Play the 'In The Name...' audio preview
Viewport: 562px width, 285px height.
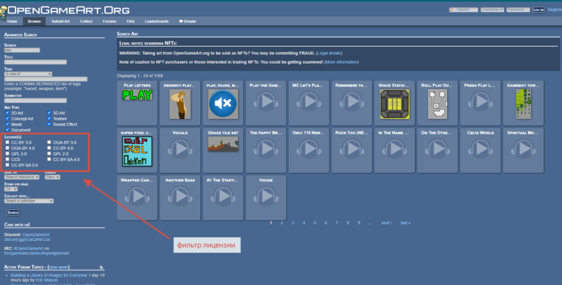394,149
